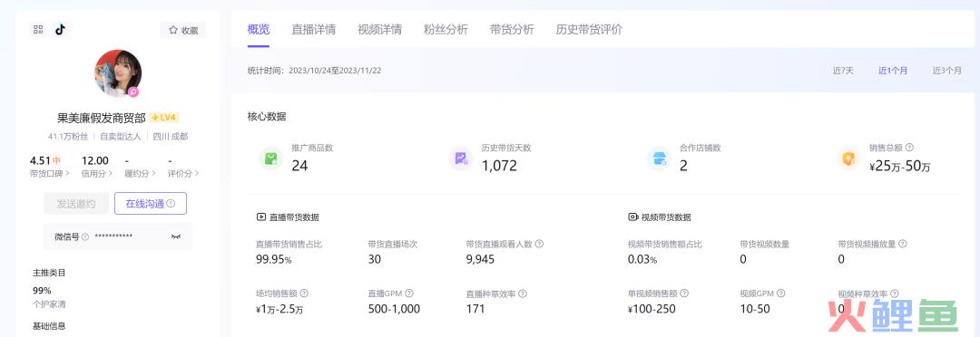980x337 pixels.
Task: Switch to the 直播详情 tab
Action: pyautogui.click(x=314, y=29)
